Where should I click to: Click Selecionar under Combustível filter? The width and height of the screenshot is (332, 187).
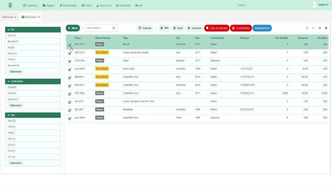point(16,105)
